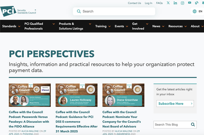Open the Standards menu item
Screen dimensions: 204x135
(9, 26)
